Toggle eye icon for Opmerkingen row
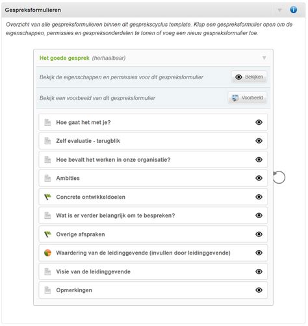The height and width of the screenshot is (326, 308). coord(259,290)
